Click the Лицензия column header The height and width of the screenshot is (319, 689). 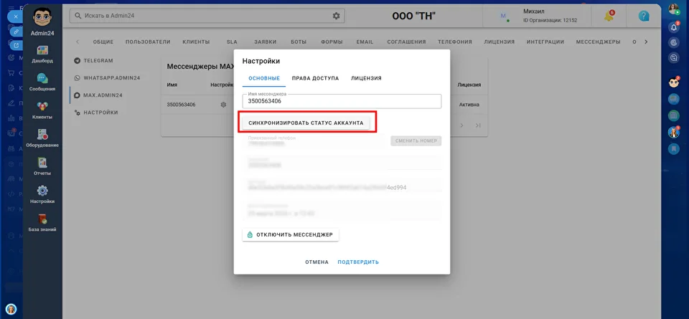coord(469,85)
